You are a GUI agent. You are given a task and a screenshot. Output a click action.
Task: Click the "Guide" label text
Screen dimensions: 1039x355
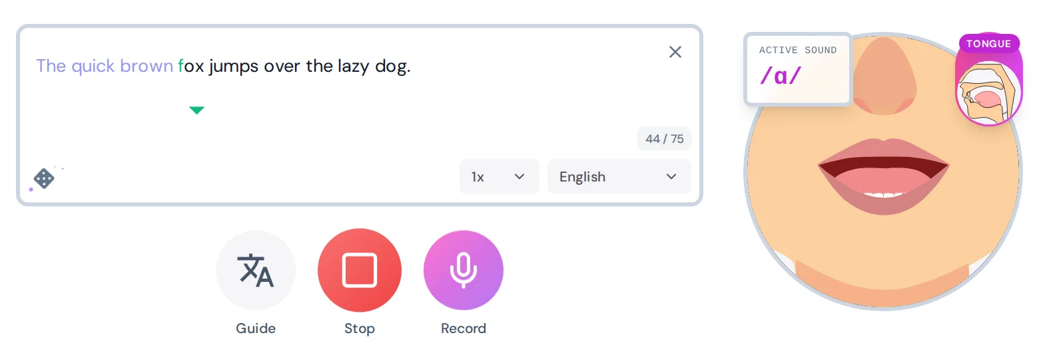256,328
